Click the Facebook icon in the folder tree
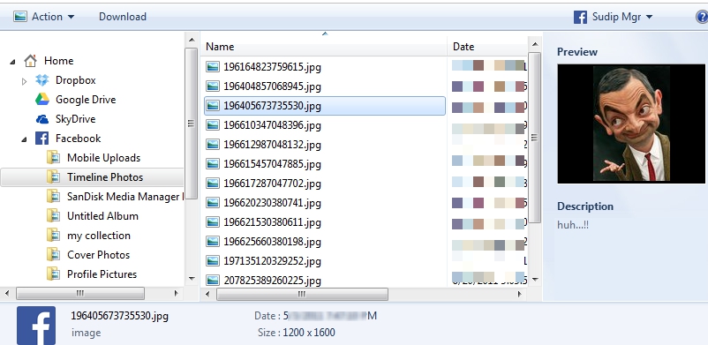 [x=42, y=139]
